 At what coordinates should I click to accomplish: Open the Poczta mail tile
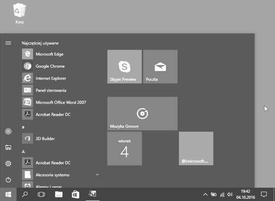coord(160,67)
